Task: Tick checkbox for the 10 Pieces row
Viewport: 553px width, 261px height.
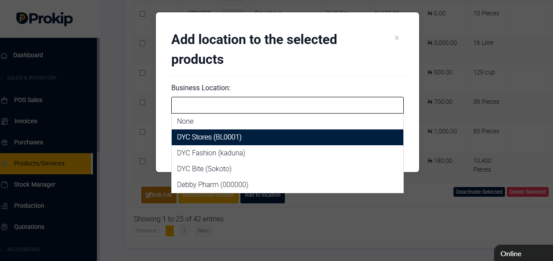Action: tap(142, 14)
